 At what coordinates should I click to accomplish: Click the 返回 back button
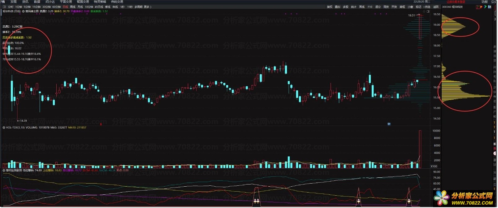tap(436, 7)
